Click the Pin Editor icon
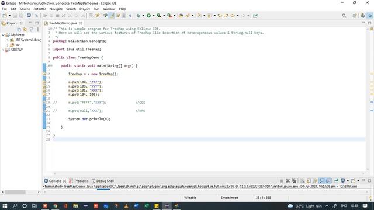The image size is (374, 210). 255,16
